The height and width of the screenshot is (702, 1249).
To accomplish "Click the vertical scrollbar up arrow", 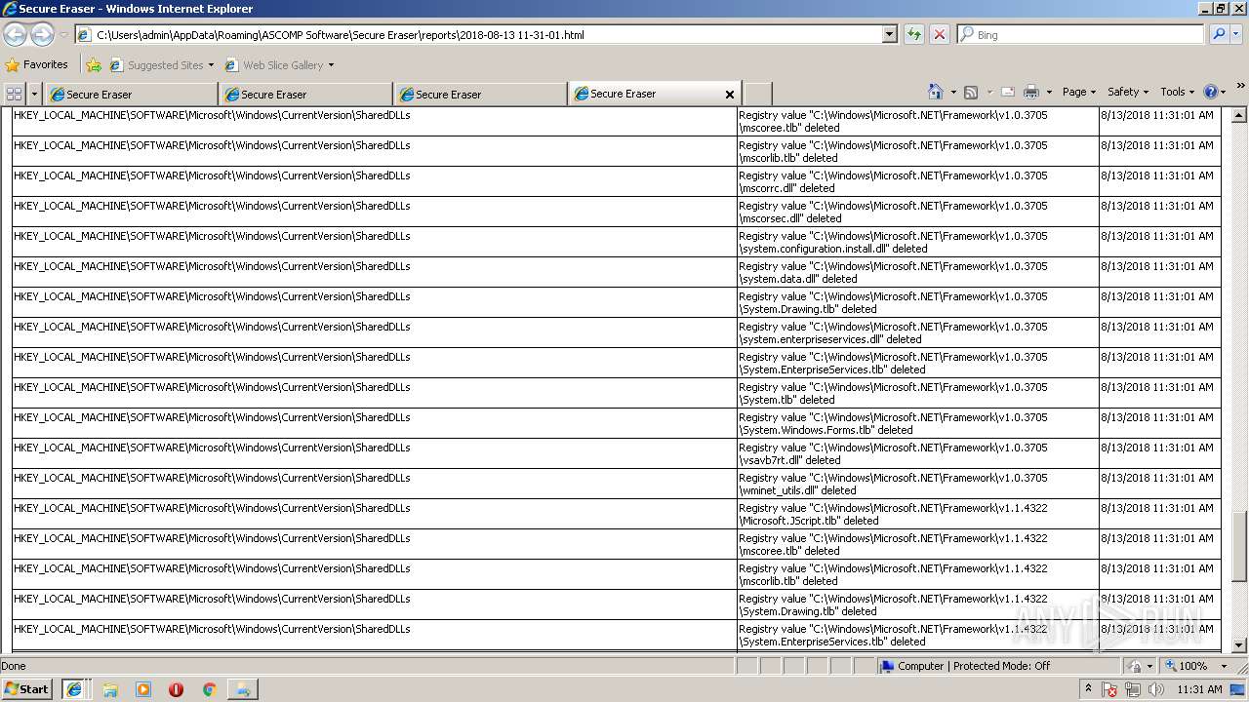I will tap(1239, 116).
